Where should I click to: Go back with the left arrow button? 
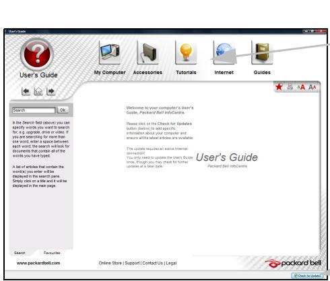click(x=26, y=91)
